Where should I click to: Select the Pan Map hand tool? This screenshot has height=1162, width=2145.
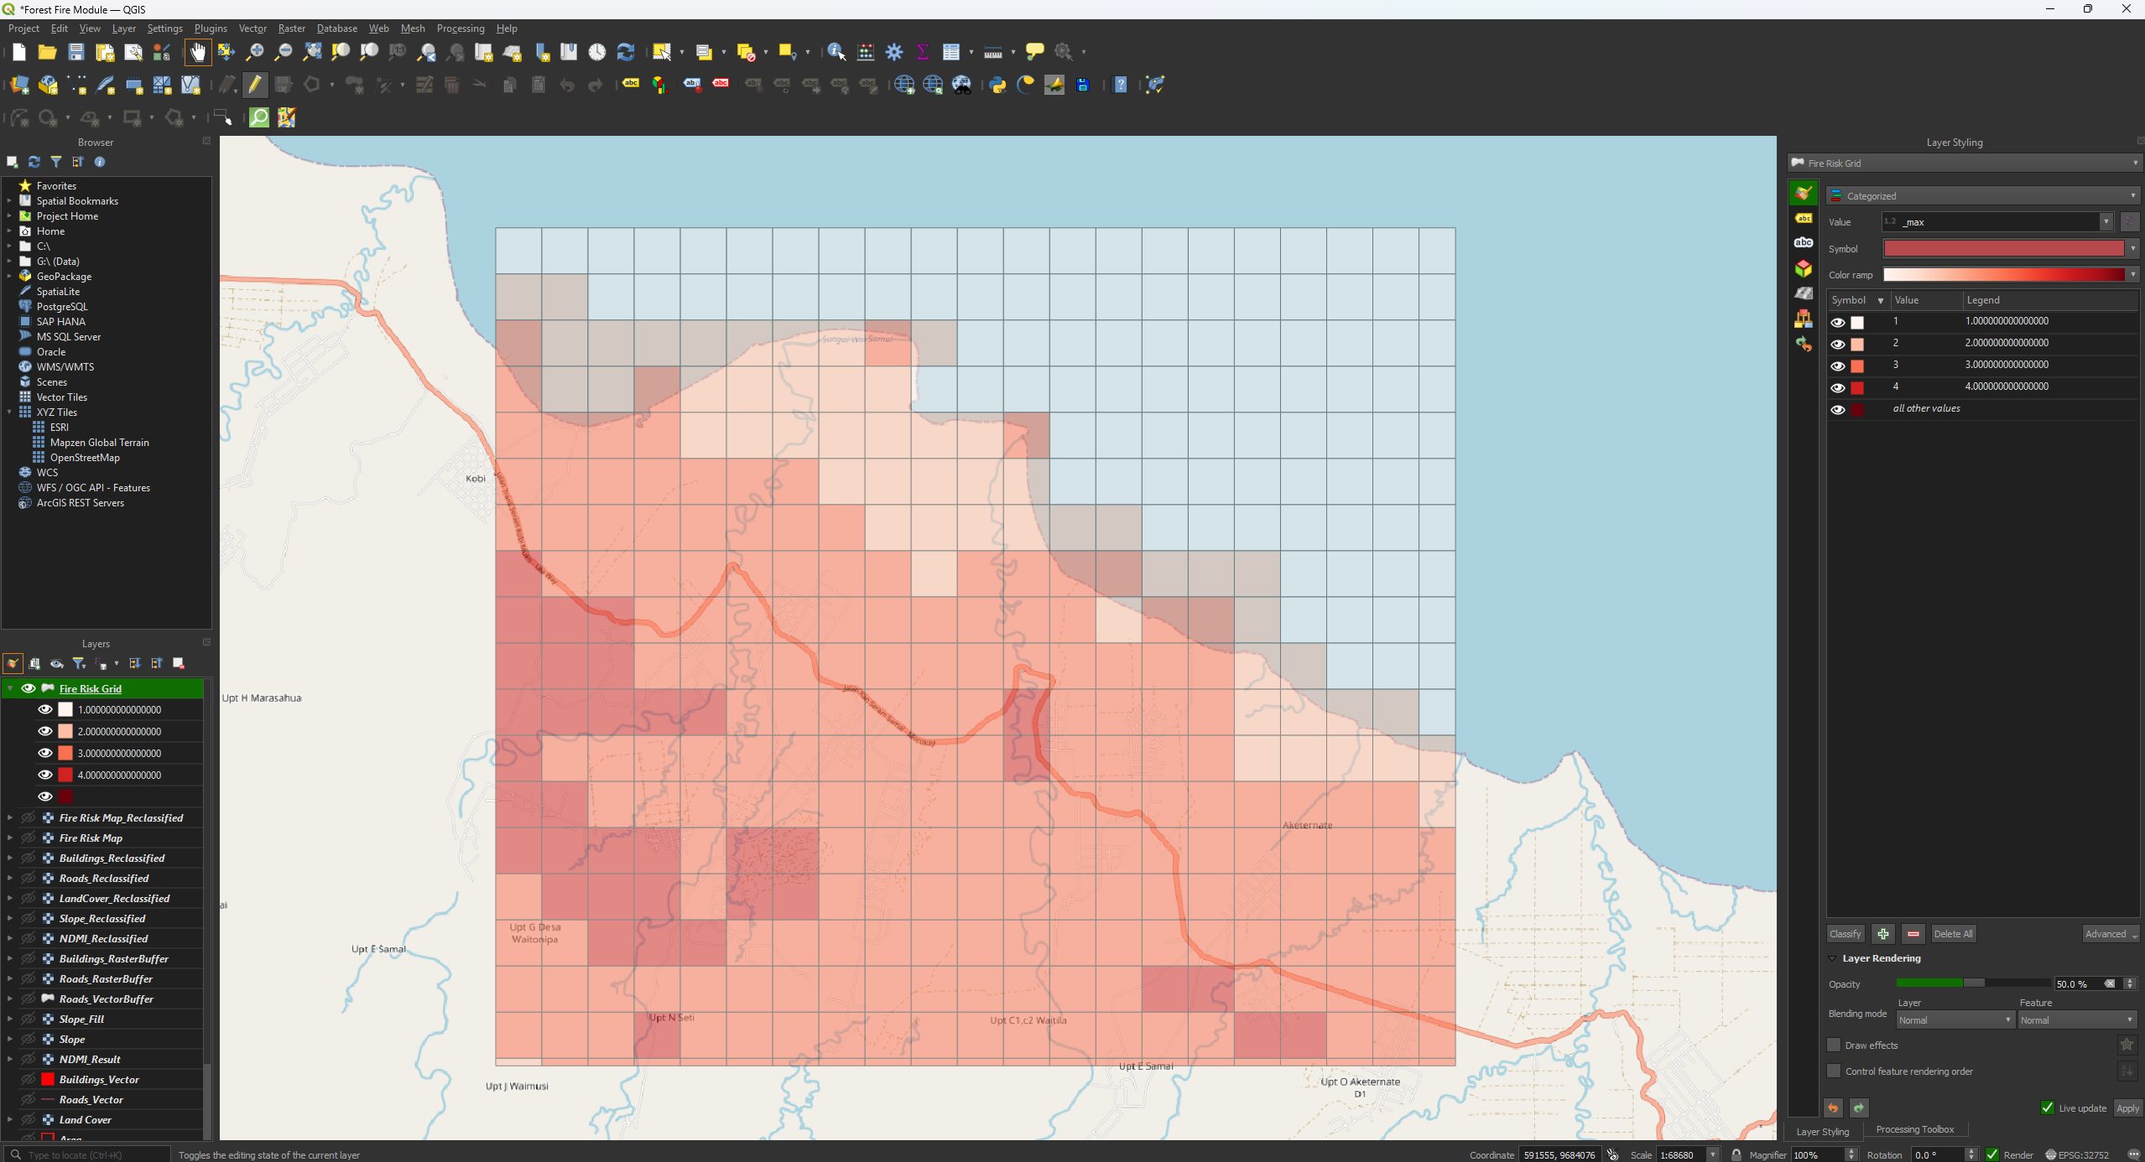coord(198,52)
